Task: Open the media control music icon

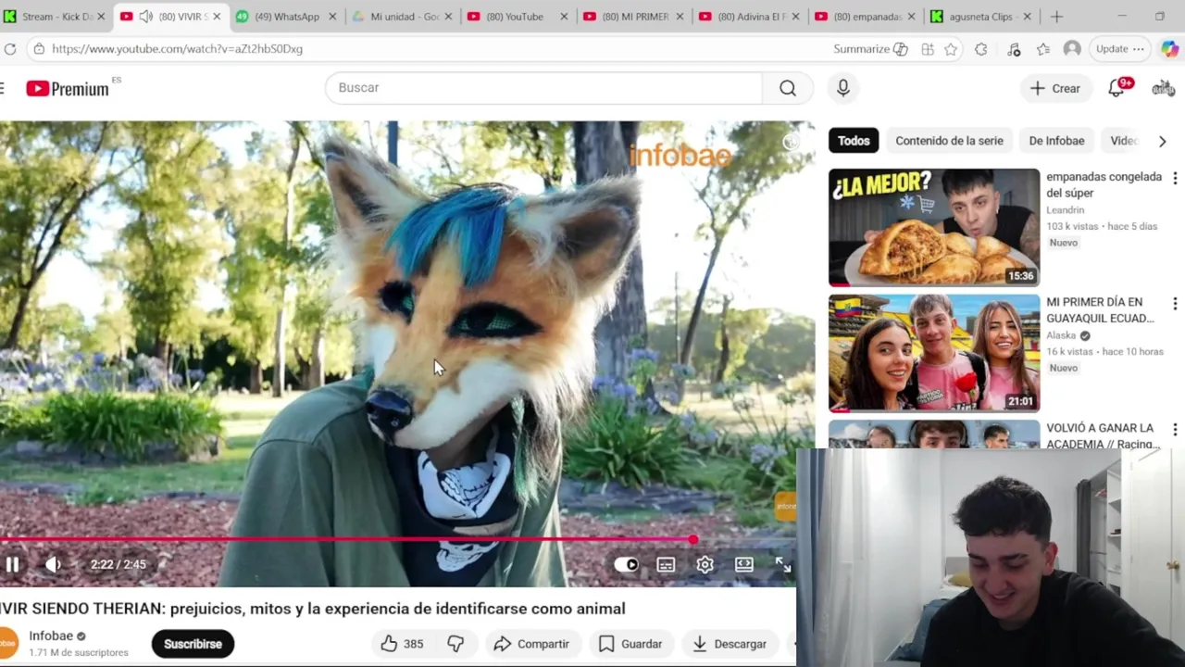Action: (x=1014, y=49)
